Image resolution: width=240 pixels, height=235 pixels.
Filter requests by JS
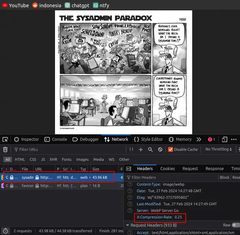43,159
